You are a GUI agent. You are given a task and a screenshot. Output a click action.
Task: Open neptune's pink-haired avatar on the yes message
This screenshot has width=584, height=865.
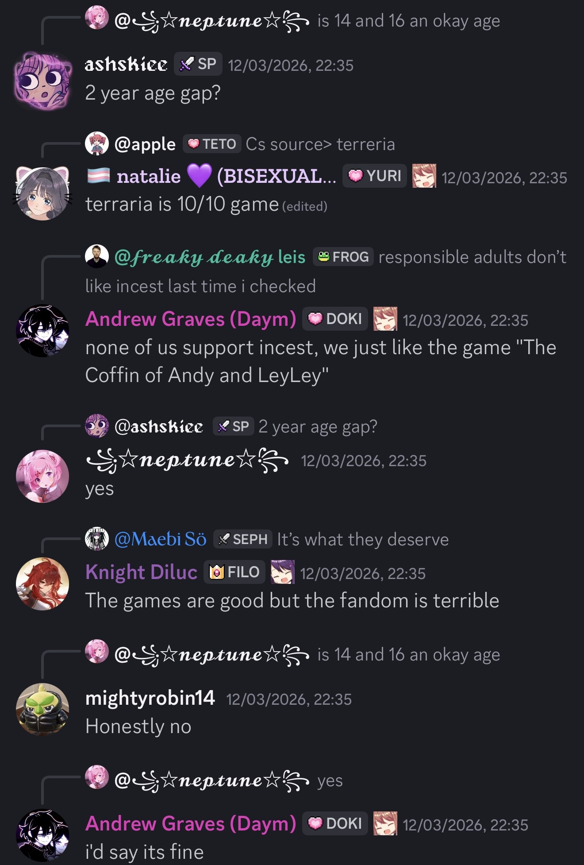[42, 476]
